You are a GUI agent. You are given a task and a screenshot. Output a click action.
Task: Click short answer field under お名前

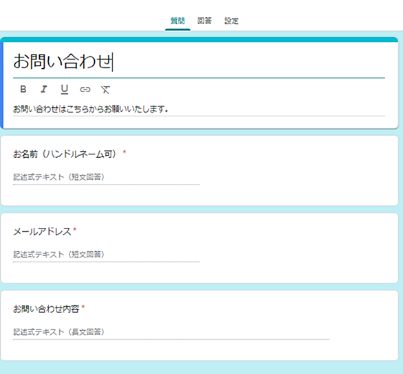point(106,177)
